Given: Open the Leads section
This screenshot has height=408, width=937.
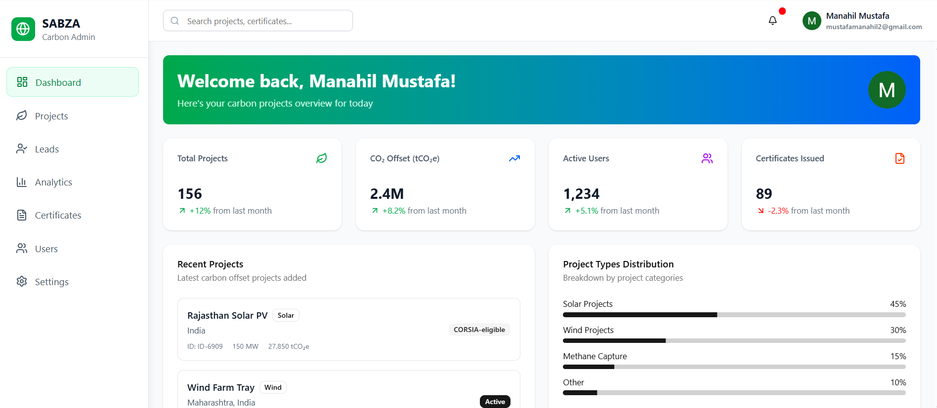Looking at the screenshot, I should click(x=47, y=149).
